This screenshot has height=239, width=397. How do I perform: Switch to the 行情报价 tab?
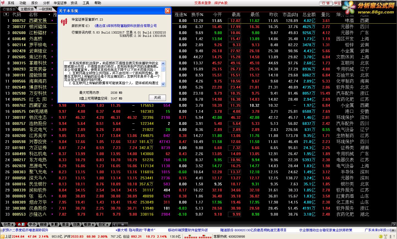click(x=9, y=9)
